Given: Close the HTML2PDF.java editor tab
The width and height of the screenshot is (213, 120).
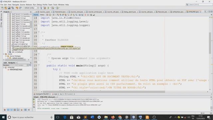Looking at the screenshot, I should 200,12.
